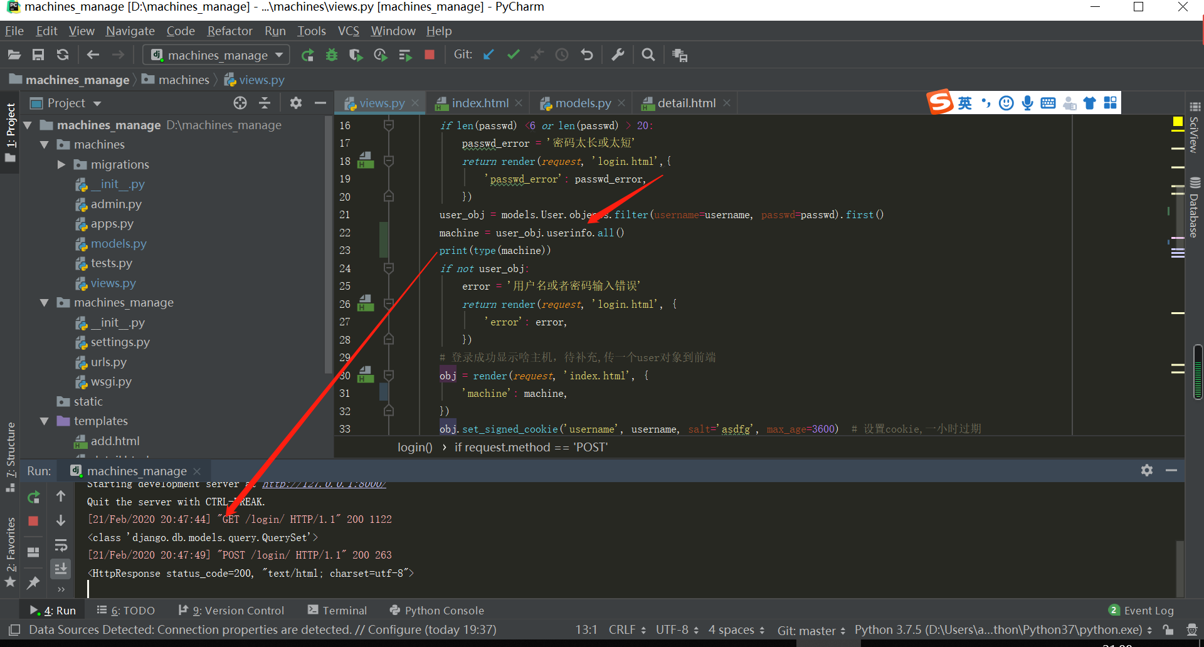Start debugging with the bug icon
Viewport: 1204px width, 647px height.
click(332, 55)
